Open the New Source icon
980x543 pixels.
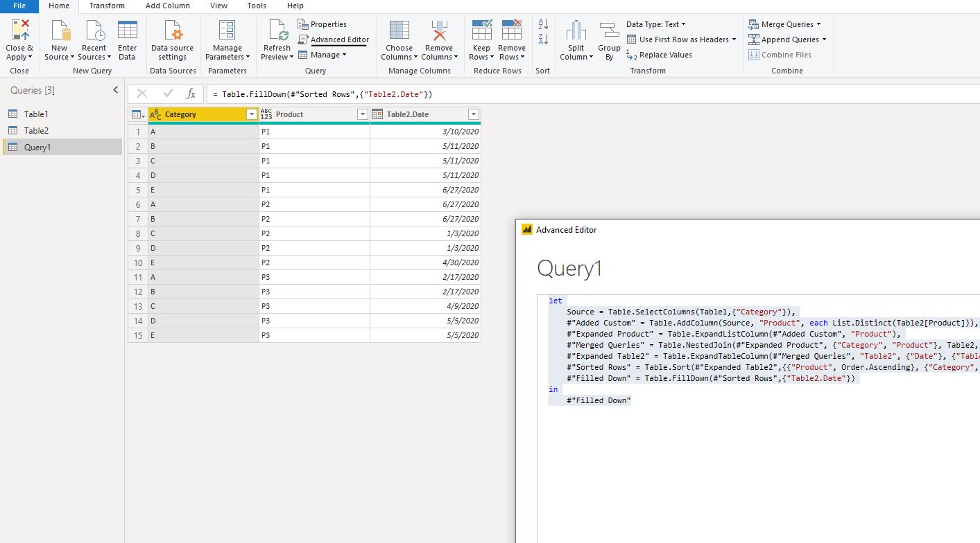click(x=60, y=30)
